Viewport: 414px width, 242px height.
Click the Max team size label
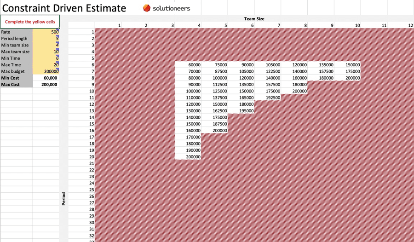[x=17, y=52]
